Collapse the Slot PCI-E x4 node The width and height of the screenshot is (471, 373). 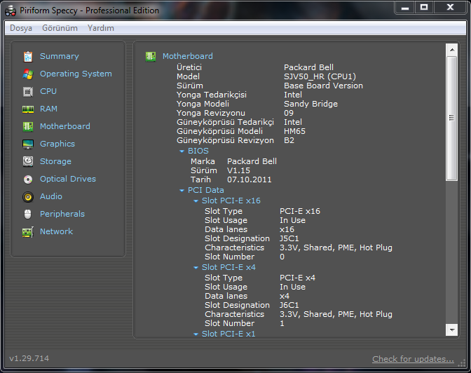196,268
